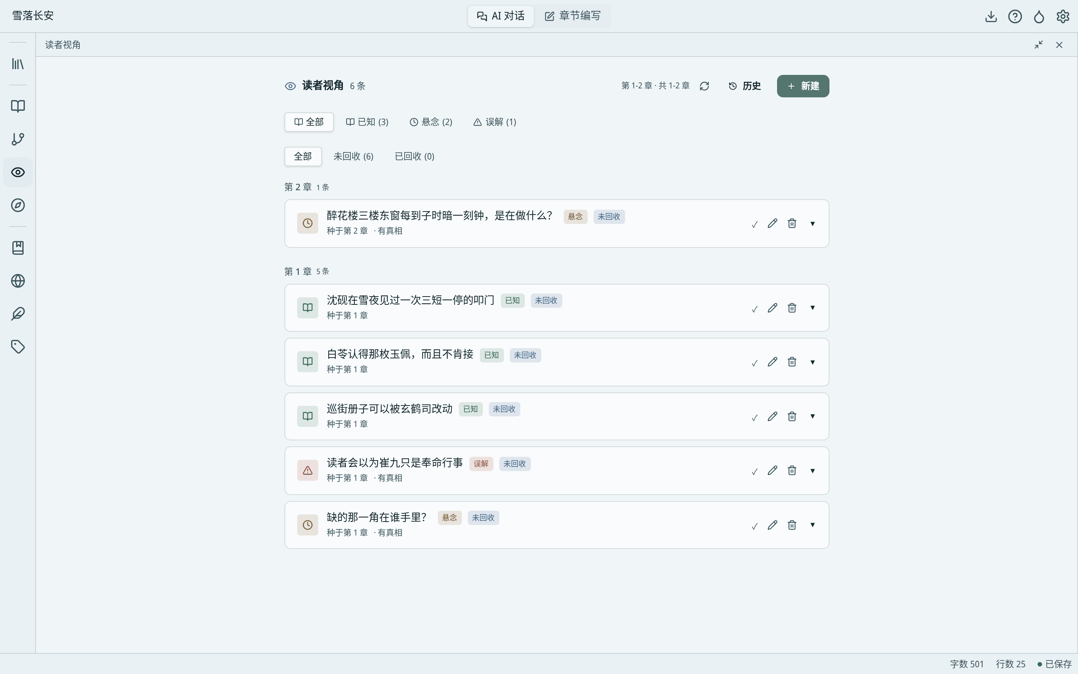Mark 醉花楼三楼东窗 entry as resolved with checkmark
This screenshot has height=674, width=1078.
click(754, 224)
